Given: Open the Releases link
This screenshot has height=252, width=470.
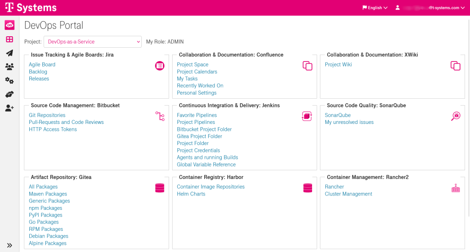Looking at the screenshot, I should click(39, 78).
